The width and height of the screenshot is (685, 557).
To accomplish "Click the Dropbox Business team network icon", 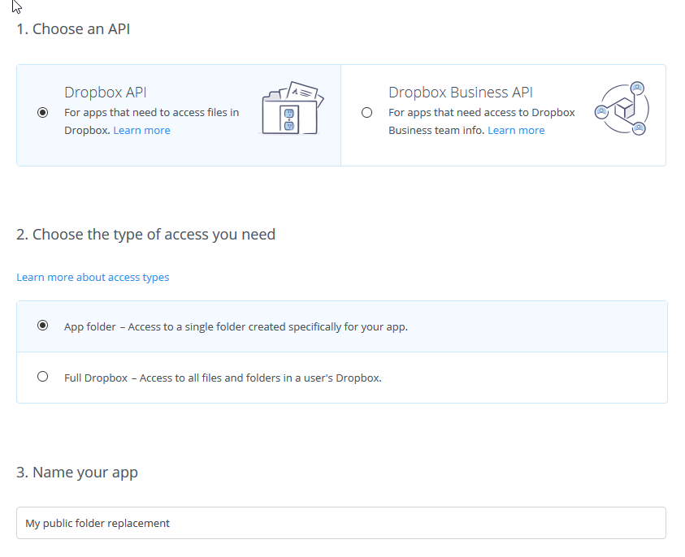I will [622, 108].
